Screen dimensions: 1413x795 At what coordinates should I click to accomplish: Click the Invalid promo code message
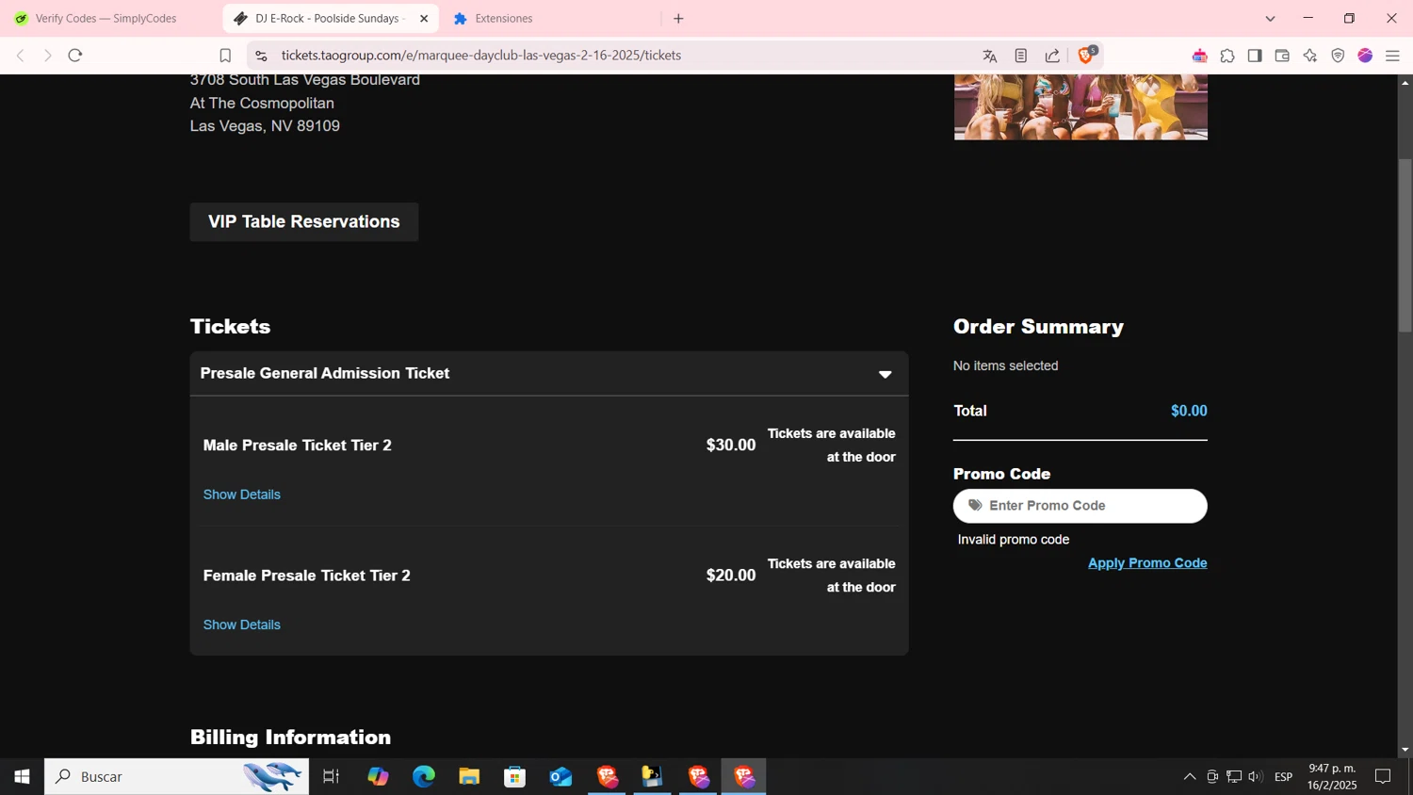(1014, 540)
